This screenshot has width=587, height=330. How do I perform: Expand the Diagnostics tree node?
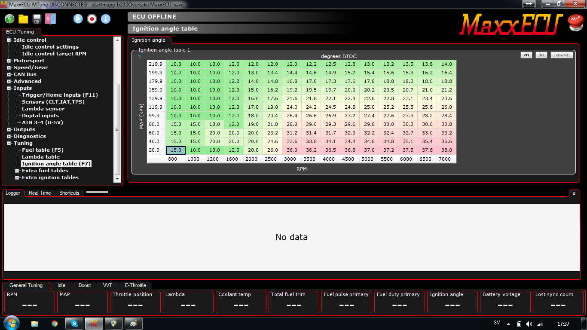click(x=9, y=136)
